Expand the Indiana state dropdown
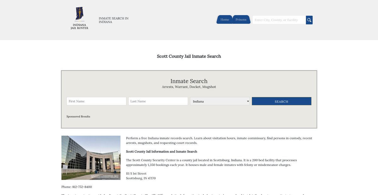Viewport: 378px width, 195px height. click(220, 101)
